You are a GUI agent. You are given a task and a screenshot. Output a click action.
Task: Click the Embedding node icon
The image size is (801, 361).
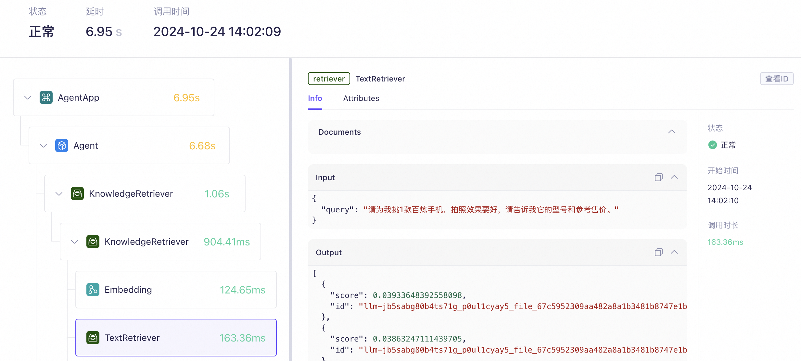[x=93, y=290]
